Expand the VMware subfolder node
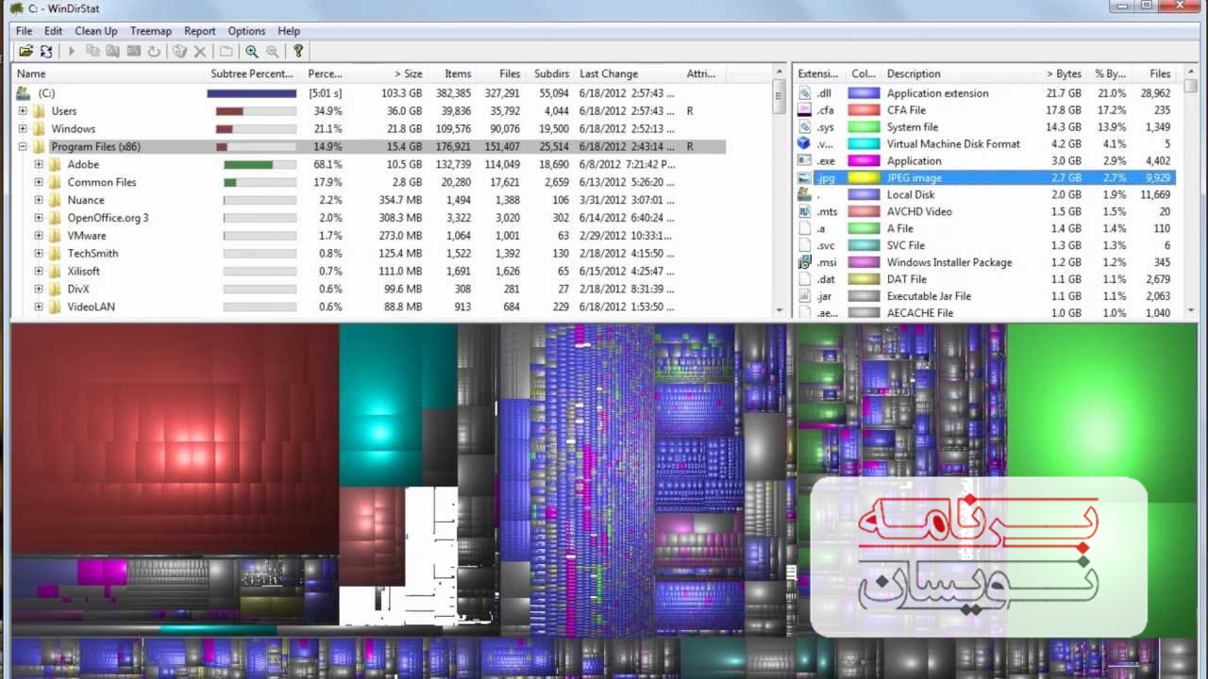This screenshot has width=1208, height=679. tap(39, 236)
